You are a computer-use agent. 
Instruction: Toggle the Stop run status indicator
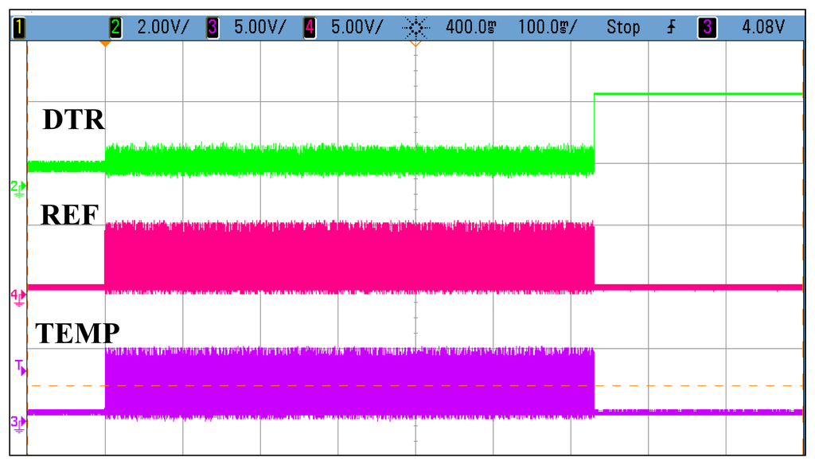coord(622,29)
